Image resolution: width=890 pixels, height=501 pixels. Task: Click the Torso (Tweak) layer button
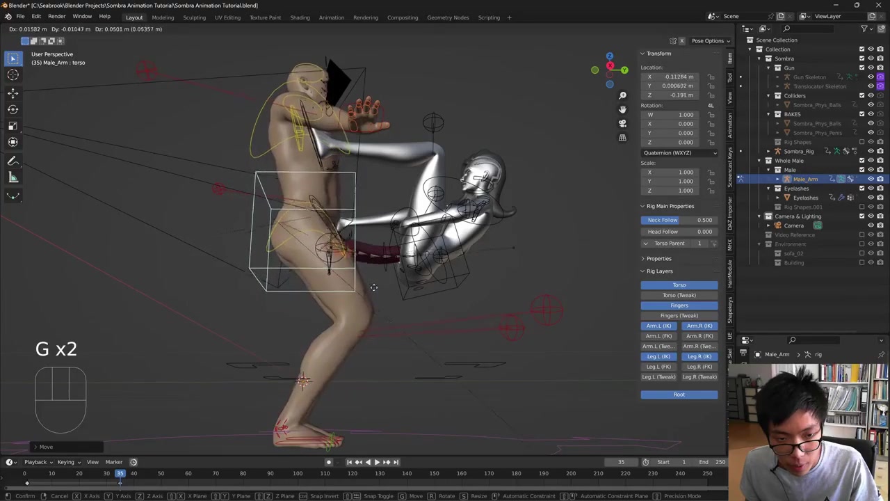coord(679,295)
